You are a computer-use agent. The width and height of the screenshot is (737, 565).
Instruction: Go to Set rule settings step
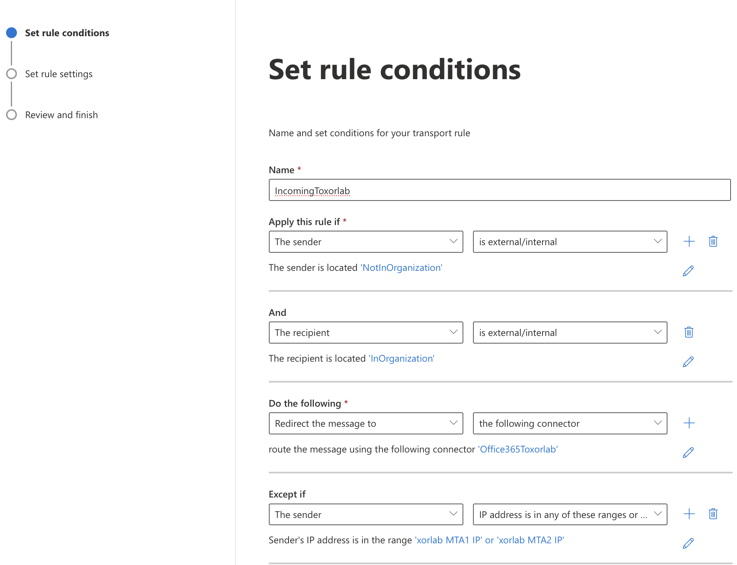click(59, 74)
